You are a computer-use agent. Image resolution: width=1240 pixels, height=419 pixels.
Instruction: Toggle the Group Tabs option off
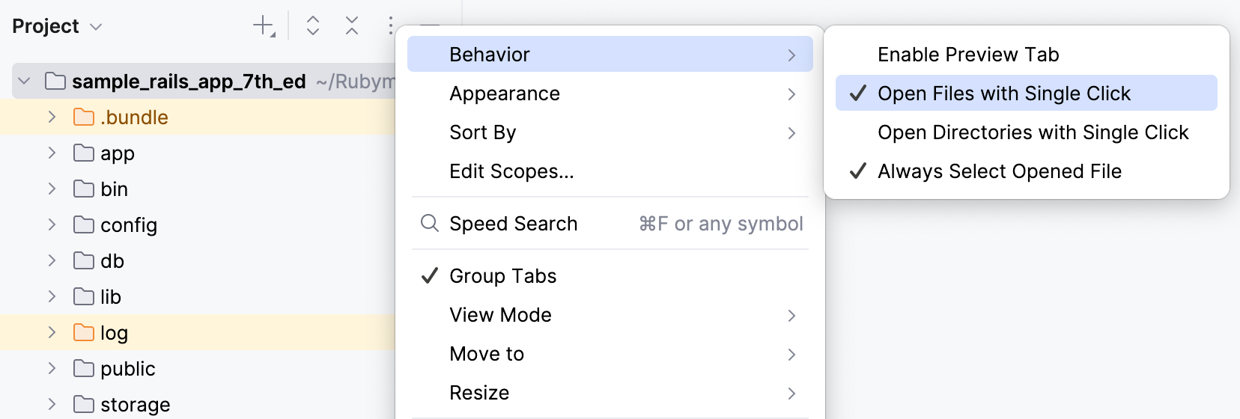click(502, 276)
